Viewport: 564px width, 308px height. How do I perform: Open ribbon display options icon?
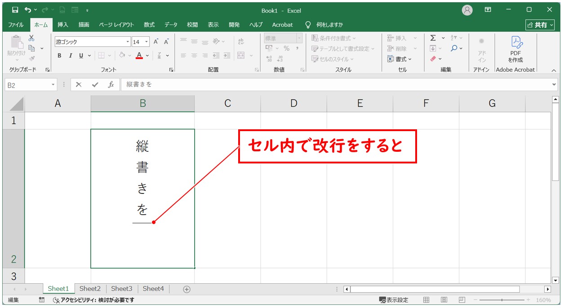(x=488, y=10)
